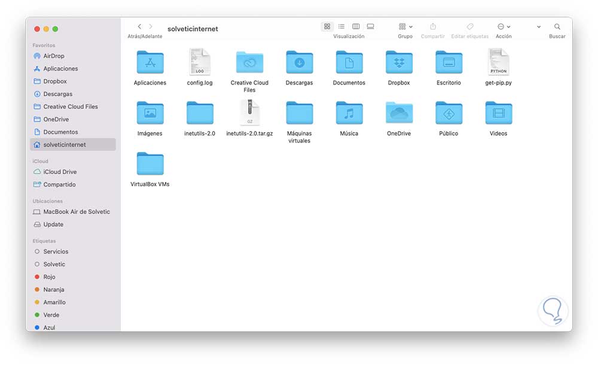The height and width of the screenshot is (365, 598).
Task: Select Creative Cloud Files in sidebar
Action: click(x=73, y=107)
